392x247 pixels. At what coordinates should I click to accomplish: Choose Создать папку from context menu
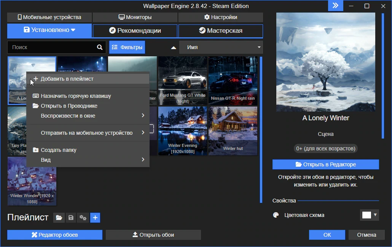[88, 150]
